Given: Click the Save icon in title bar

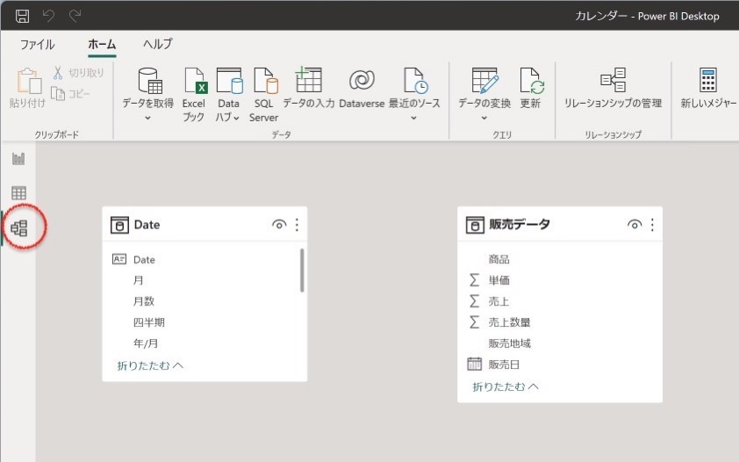Looking at the screenshot, I should click(22, 16).
